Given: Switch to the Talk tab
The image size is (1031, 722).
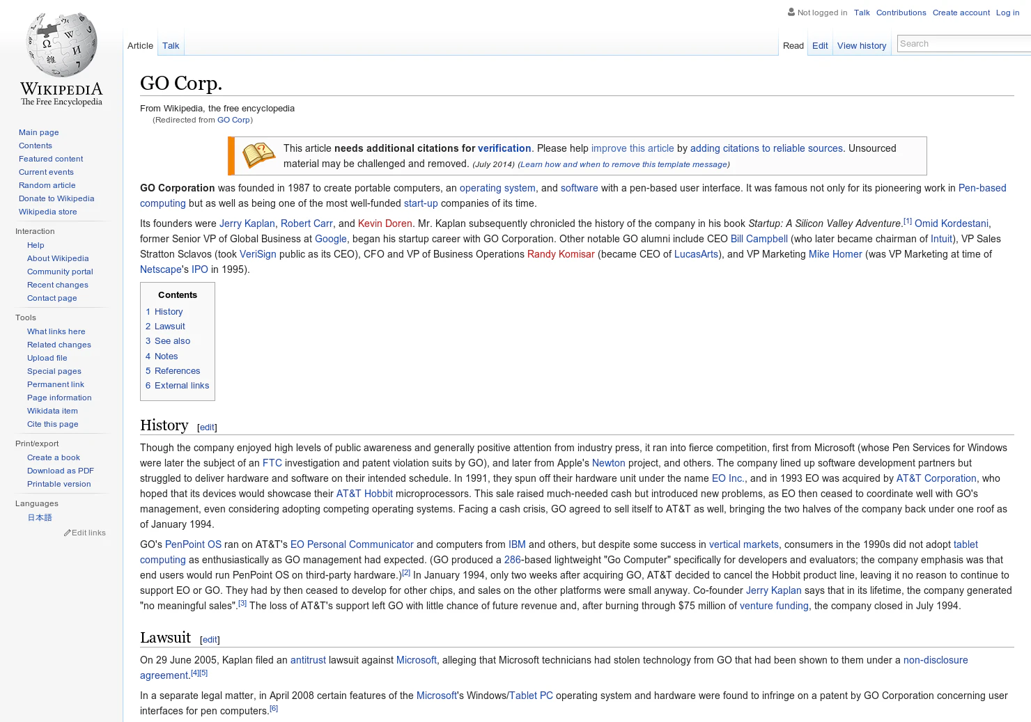Looking at the screenshot, I should (171, 45).
